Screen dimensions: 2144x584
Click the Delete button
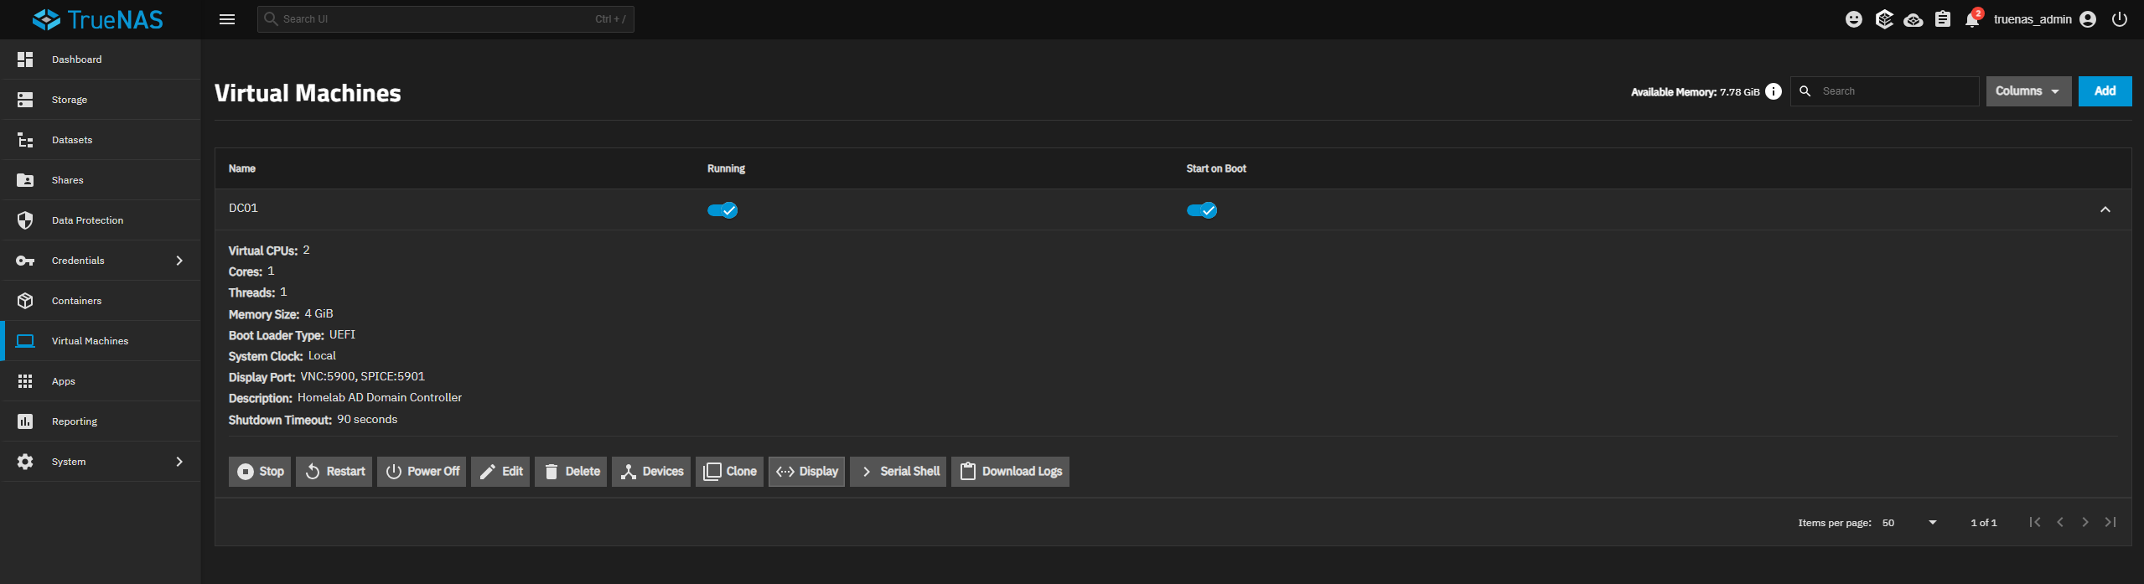[x=571, y=472]
